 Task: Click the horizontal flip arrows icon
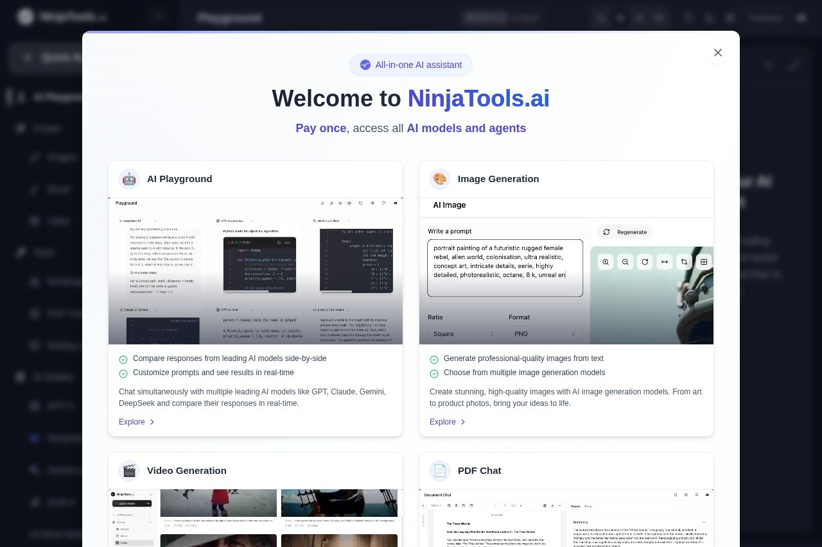tap(665, 262)
